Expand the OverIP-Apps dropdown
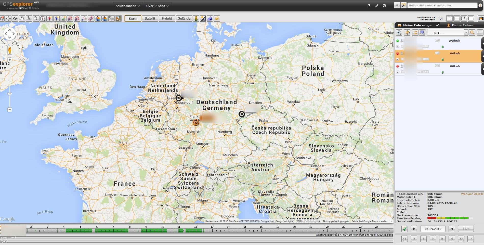The height and width of the screenshot is (245, 484). (x=157, y=6)
